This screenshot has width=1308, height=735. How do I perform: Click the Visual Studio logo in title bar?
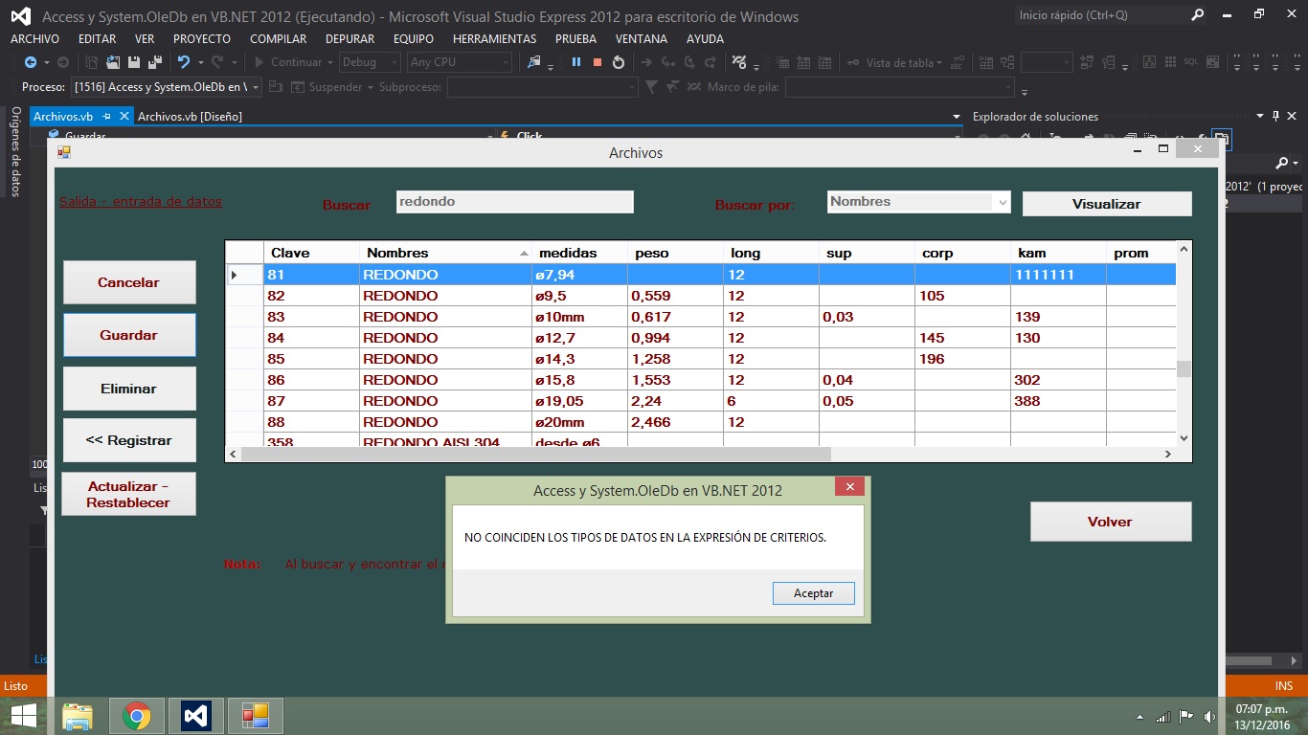click(x=20, y=16)
